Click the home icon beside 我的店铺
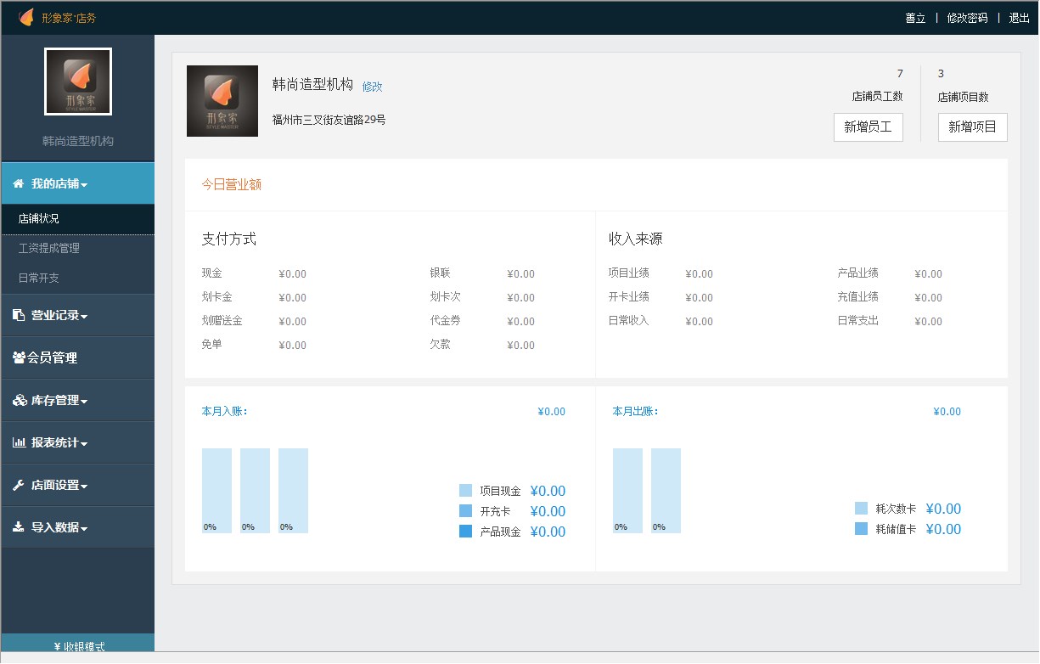 [18, 183]
